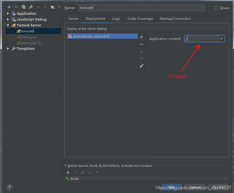This screenshot has width=234, height=193.
Task: Click the Apply button
Action: tap(218, 187)
